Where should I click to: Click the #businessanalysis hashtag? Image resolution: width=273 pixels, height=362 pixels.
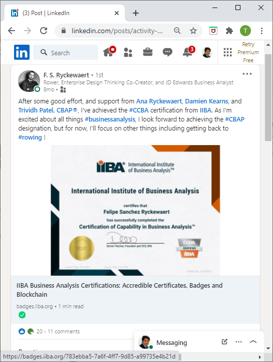(110, 119)
